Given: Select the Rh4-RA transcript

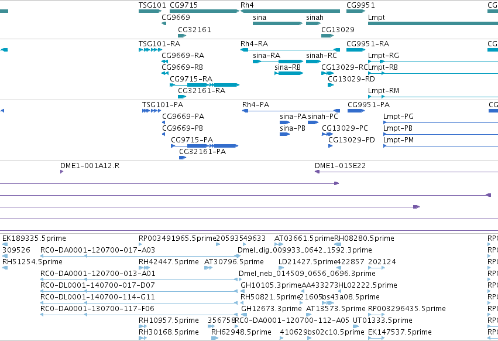Looking at the screenshot, I should 290,50.
